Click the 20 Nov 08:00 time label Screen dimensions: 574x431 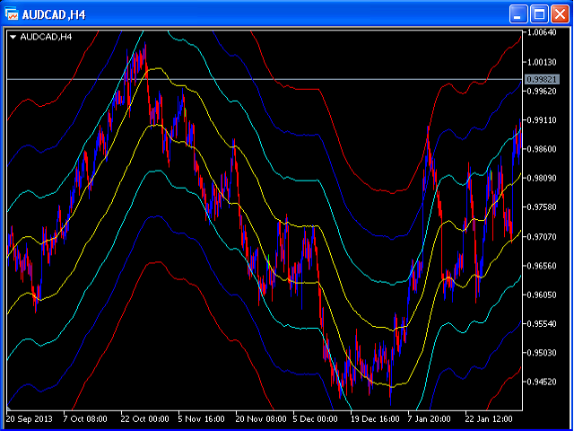pos(261,418)
